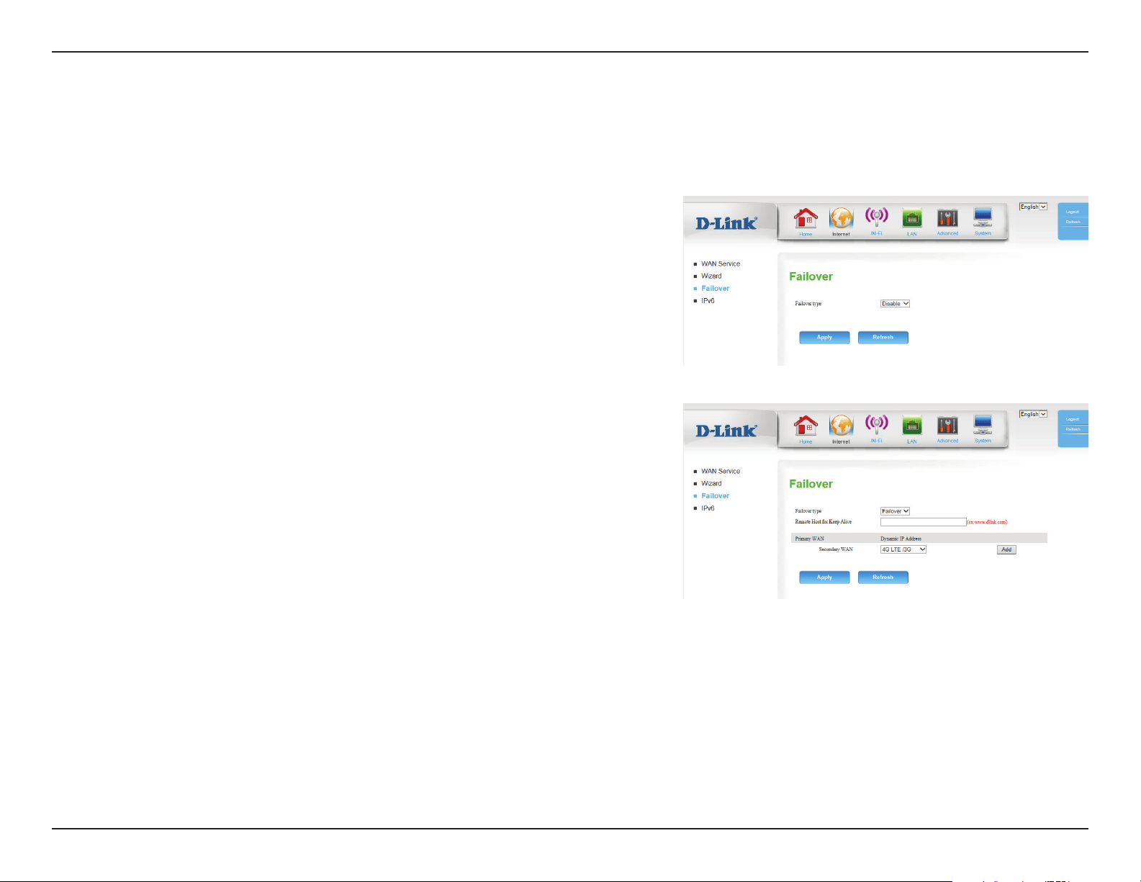
Task: Select Wizard in lower screenshot sidebar
Action: [x=711, y=484]
